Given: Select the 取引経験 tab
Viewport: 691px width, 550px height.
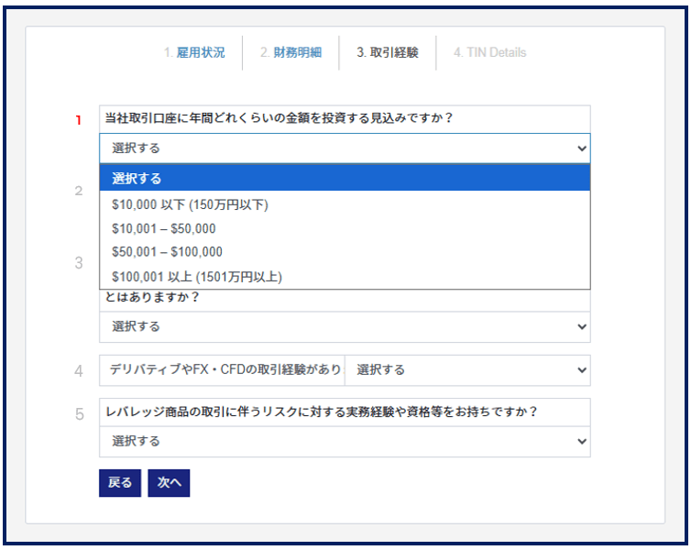Looking at the screenshot, I should (387, 53).
